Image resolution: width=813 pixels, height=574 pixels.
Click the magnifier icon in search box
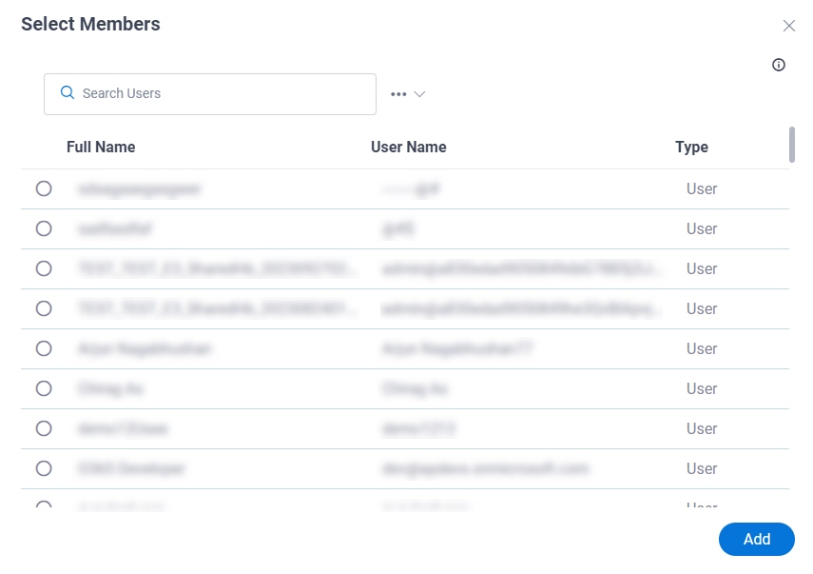tap(68, 93)
